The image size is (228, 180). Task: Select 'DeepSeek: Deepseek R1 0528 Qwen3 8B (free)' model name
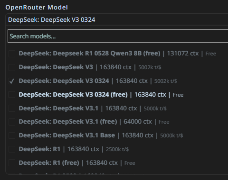coord(89,54)
